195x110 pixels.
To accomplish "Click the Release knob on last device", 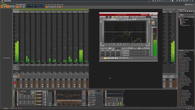I will click(114, 104).
